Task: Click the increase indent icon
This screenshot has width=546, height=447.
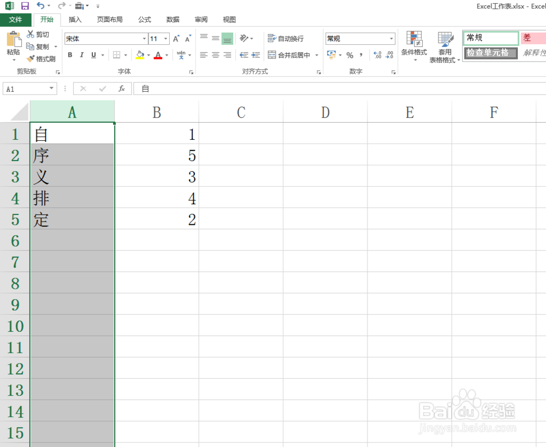Action: coord(256,55)
